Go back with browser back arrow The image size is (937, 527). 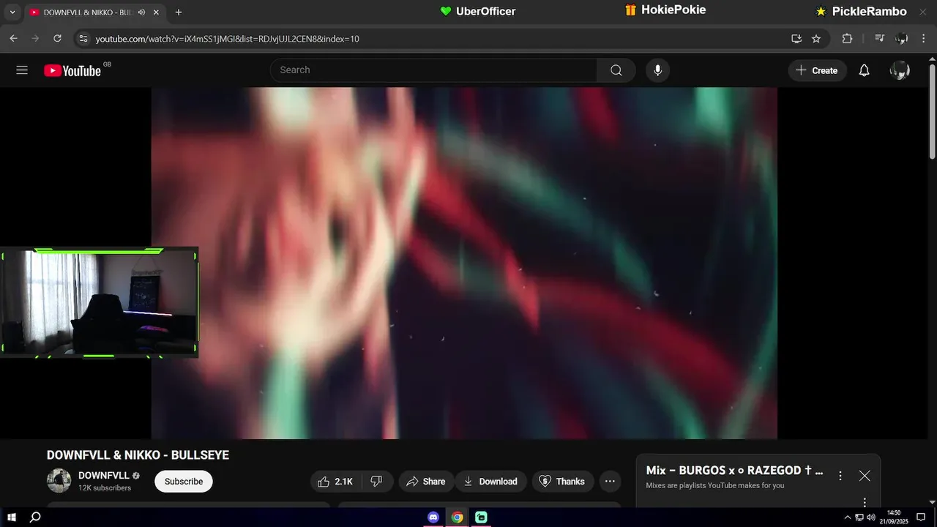coord(13,39)
